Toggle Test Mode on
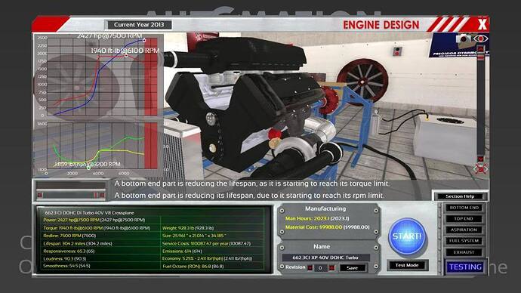 tap(407, 265)
